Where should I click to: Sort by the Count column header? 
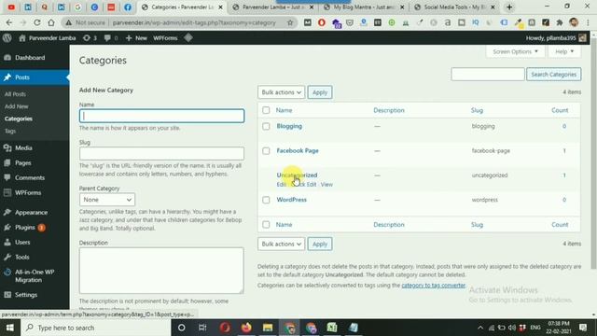pos(560,110)
